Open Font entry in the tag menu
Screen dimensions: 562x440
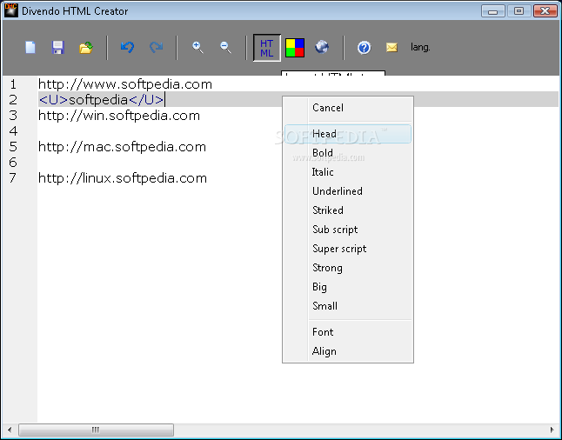[348, 332]
